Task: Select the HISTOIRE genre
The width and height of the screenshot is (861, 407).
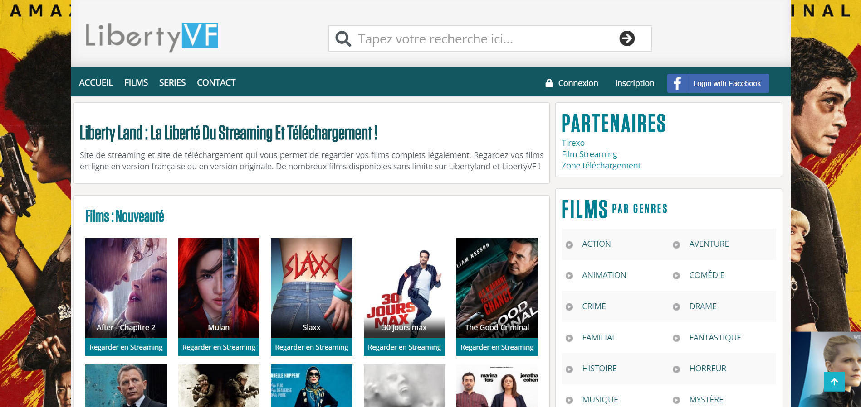Action: click(x=599, y=369)
